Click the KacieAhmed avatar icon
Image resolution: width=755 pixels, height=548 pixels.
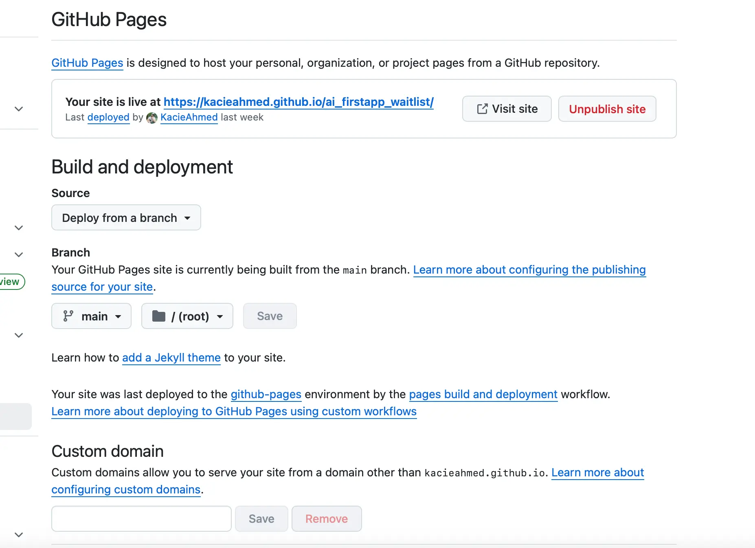coord(151,118)
